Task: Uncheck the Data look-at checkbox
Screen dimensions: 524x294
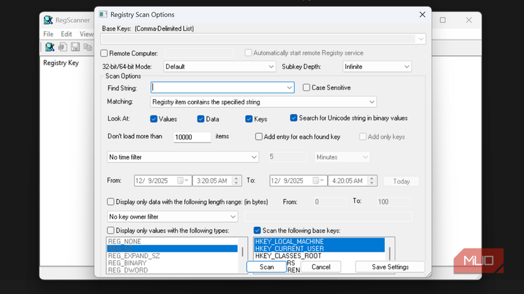Action: [x=201, y=119]
